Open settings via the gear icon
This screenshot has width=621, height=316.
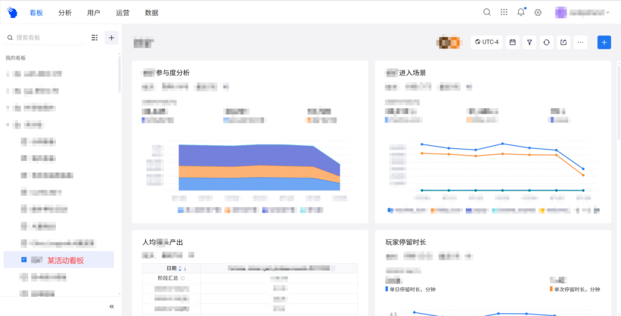tap(538, 12)
